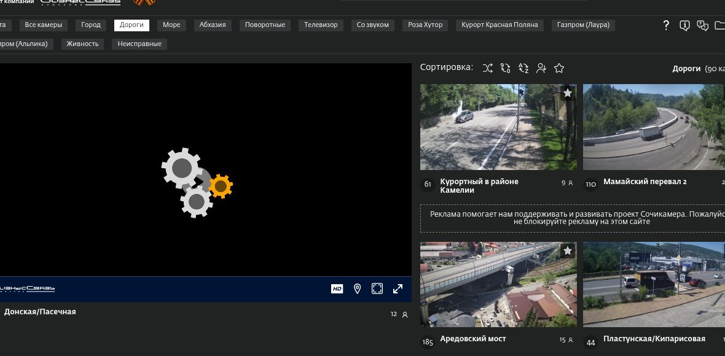Open the Аредовский мост camera thumbnail

point(498,284)
